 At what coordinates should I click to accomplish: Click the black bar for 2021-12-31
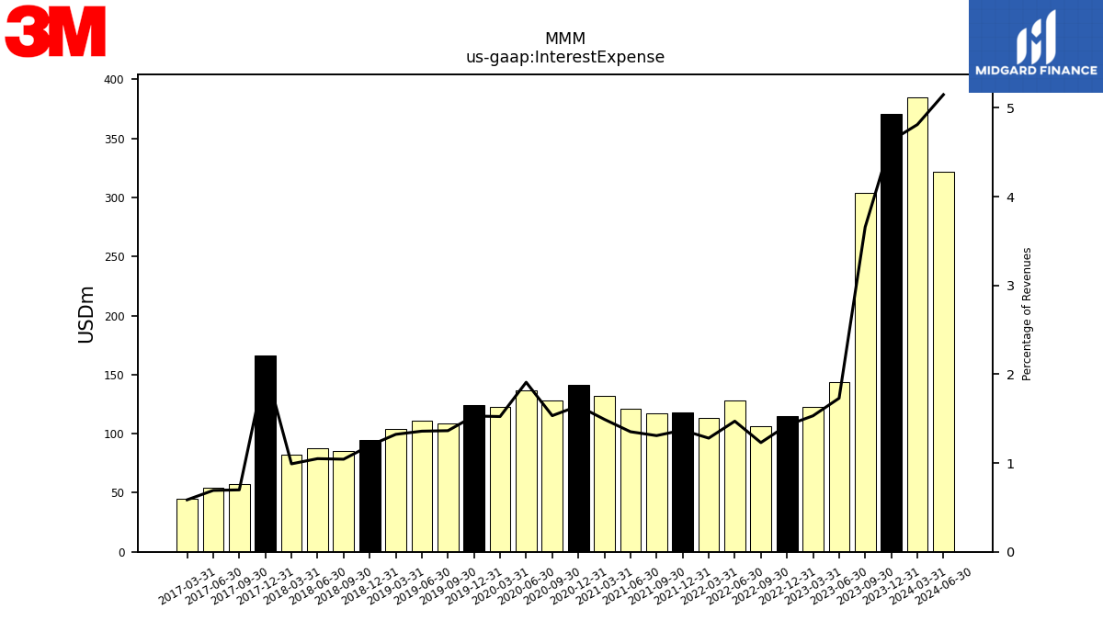[x=683, y=482]
